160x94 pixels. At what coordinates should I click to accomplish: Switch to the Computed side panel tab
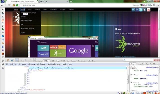pos(141,64)
